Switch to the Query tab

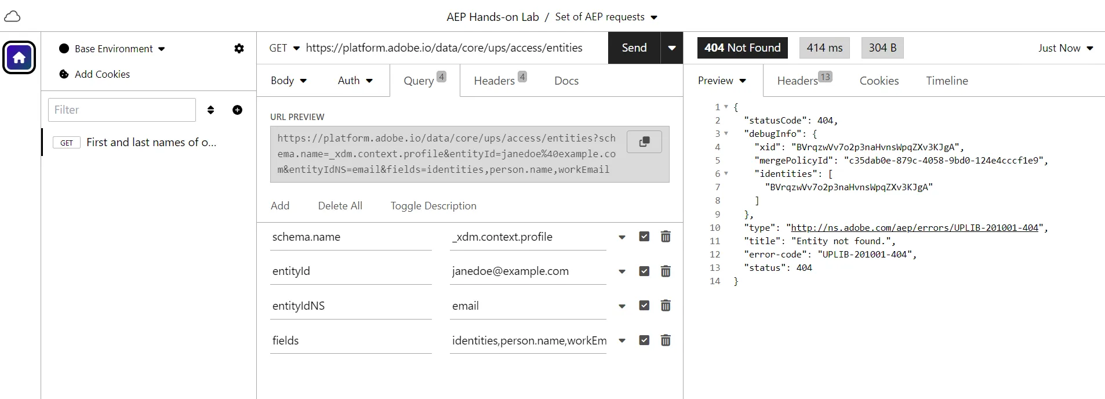pyautogui.click(x=425, y=81)
